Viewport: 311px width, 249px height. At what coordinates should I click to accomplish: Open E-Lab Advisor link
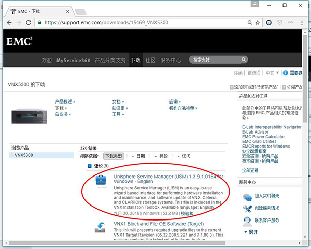pyautogui.click(x=255, y=132)
